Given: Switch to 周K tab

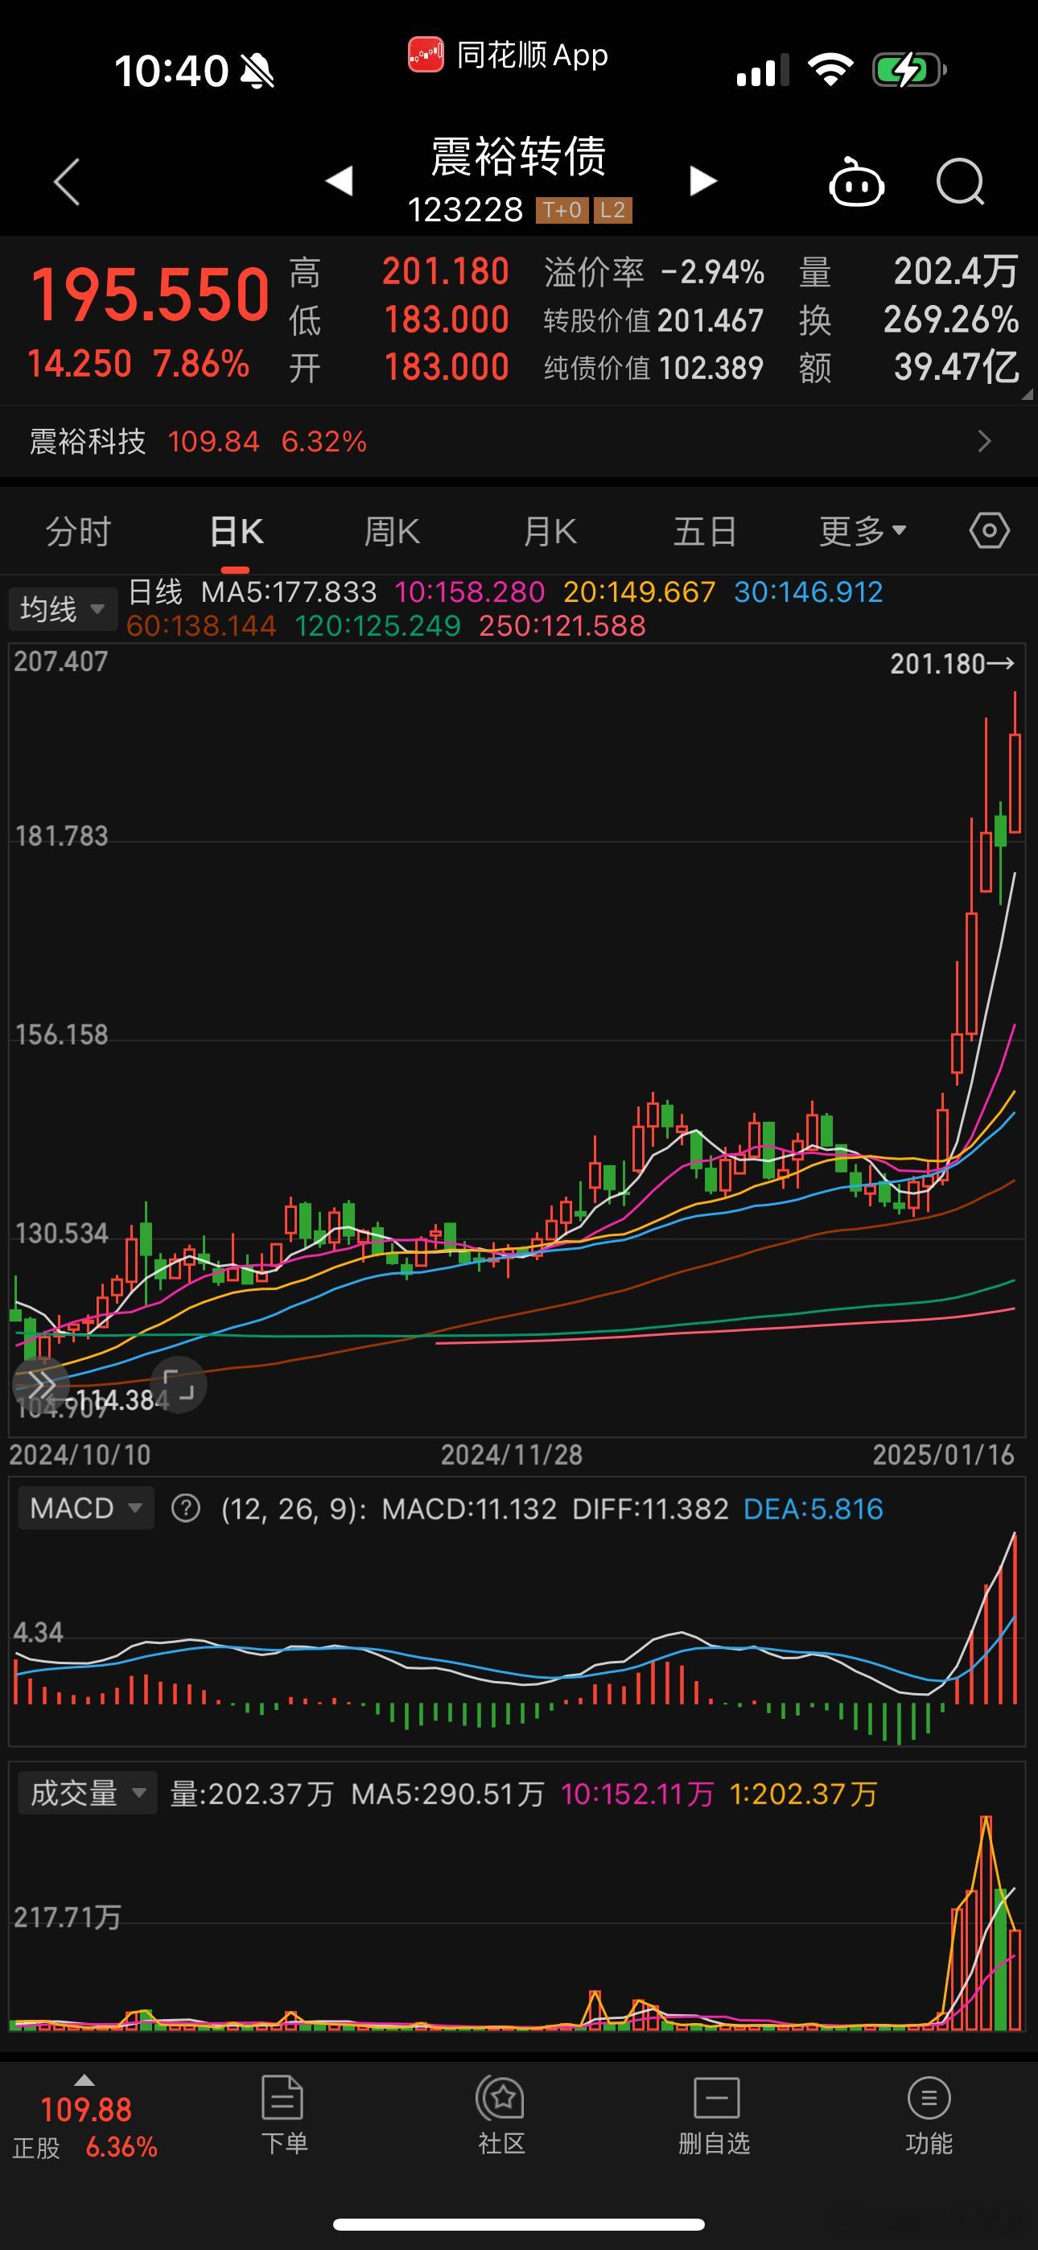Looking at the screenshot, I should (x=393, y=531).
